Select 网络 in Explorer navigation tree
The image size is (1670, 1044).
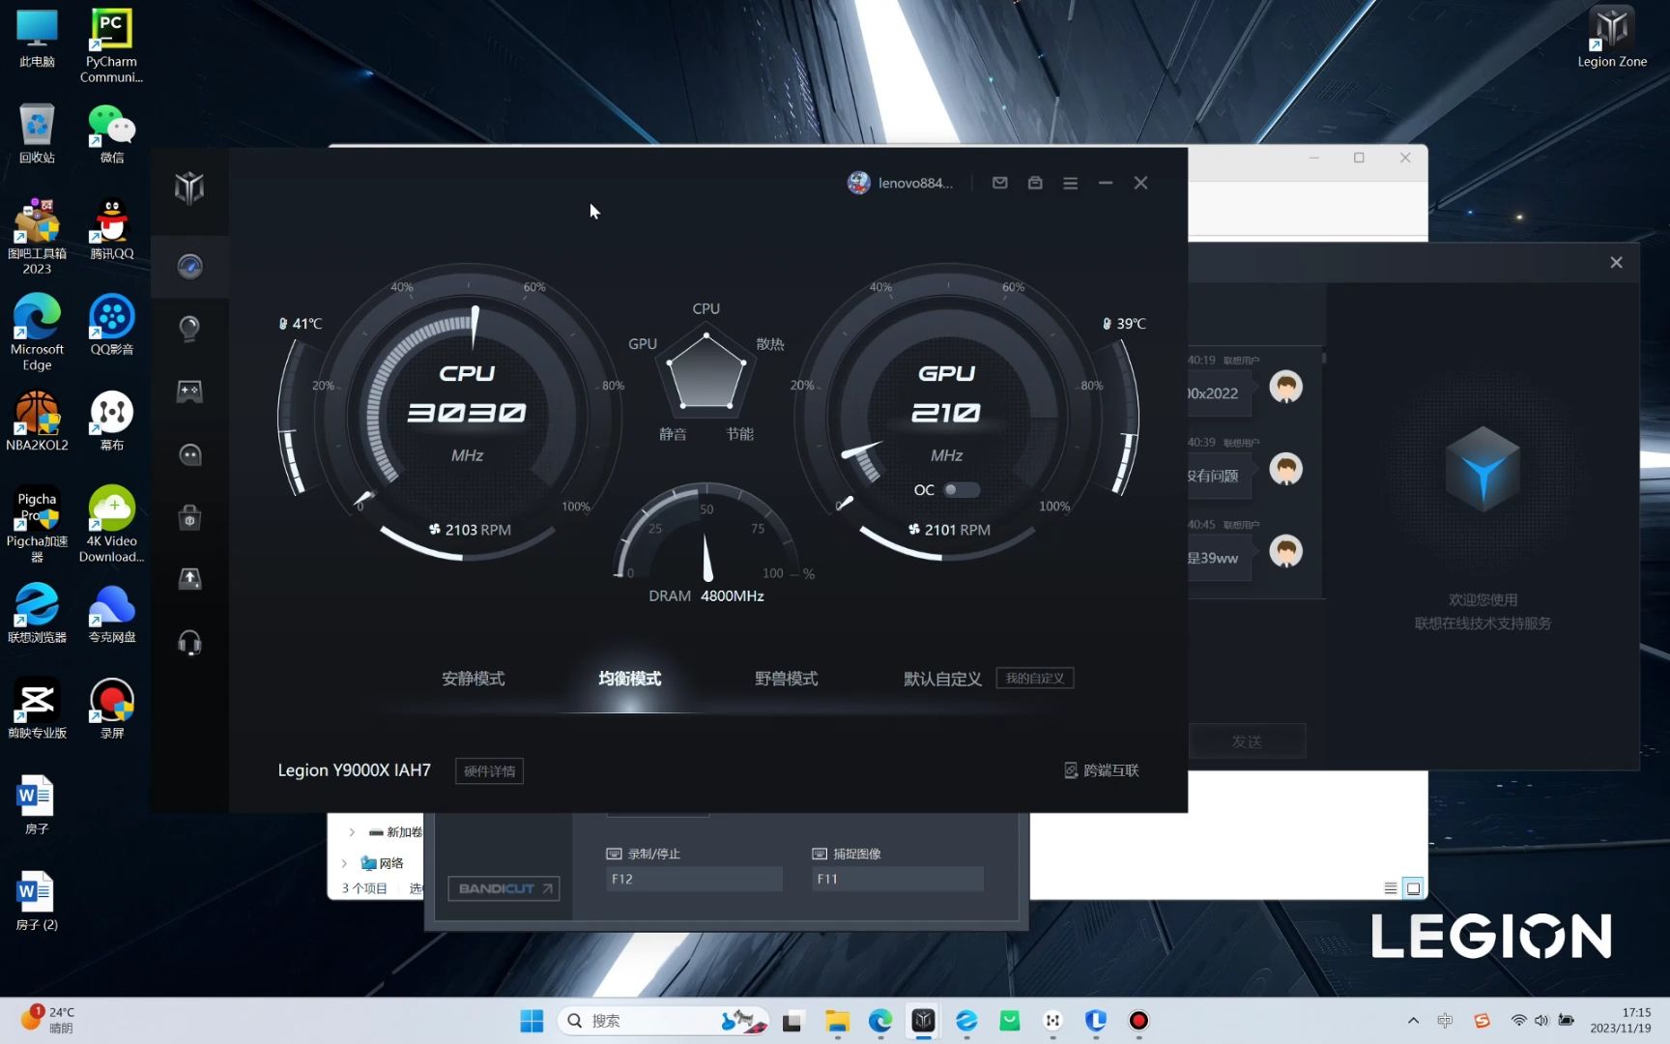383,863
